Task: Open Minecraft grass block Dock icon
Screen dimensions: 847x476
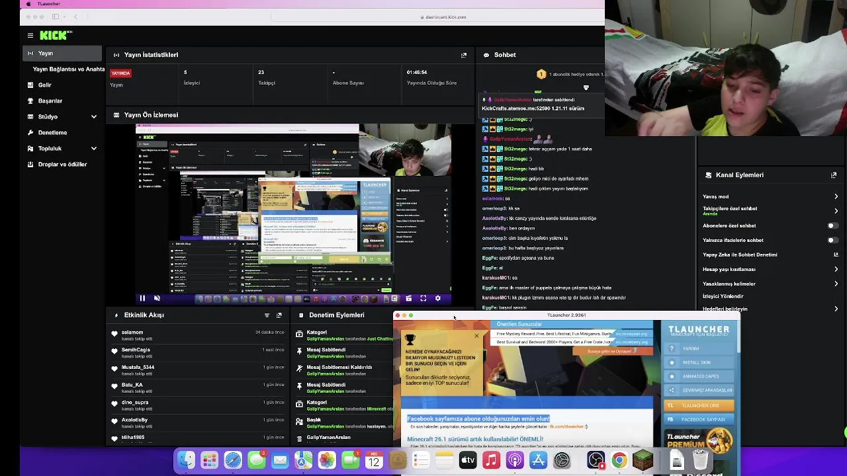Action: tap(643, 460)
